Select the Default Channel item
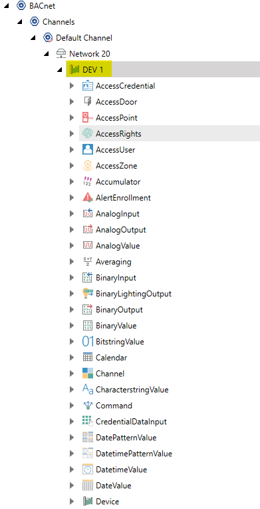This screenshot has width=260, height=509. [x=84, y=38]
